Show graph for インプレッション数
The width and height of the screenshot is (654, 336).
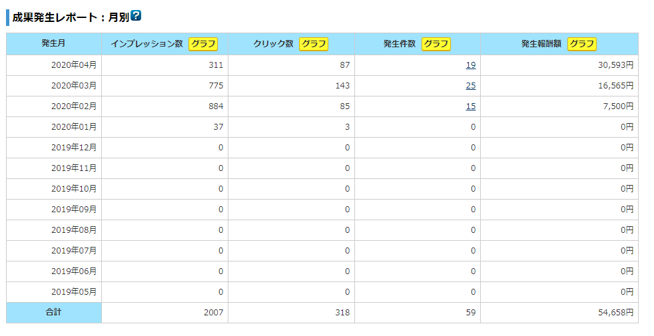(204, 44)
